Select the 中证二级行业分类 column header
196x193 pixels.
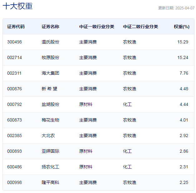pos(140,27)
